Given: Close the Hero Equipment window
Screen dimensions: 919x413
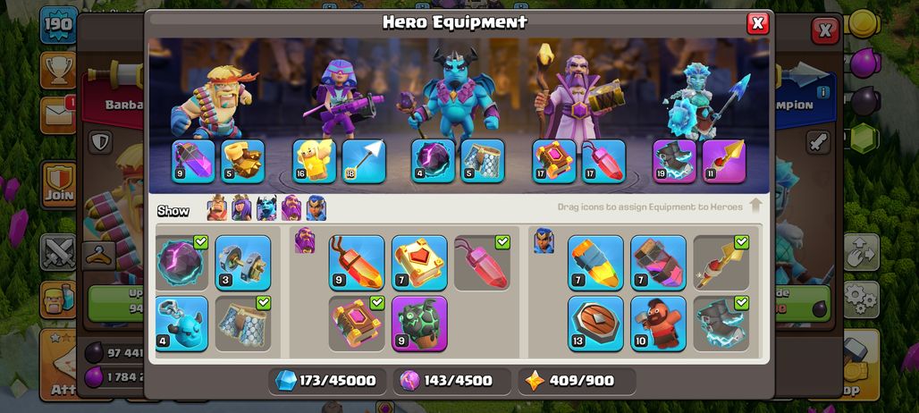Looking at the screenshot, I should click(x=757, y=23).
